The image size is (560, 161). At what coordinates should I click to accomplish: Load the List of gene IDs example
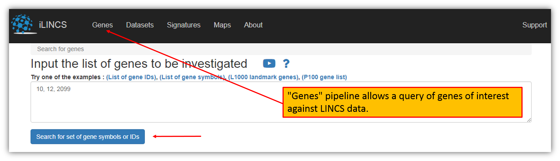(x=131, y=77)
